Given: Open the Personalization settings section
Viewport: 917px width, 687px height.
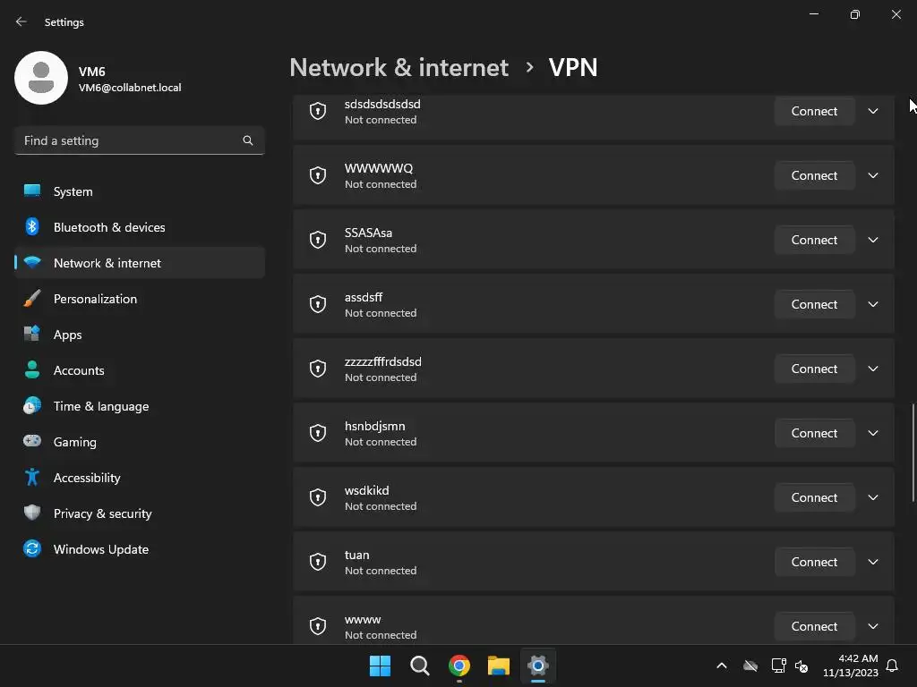Looking at the screenshot, I should 95,299.
